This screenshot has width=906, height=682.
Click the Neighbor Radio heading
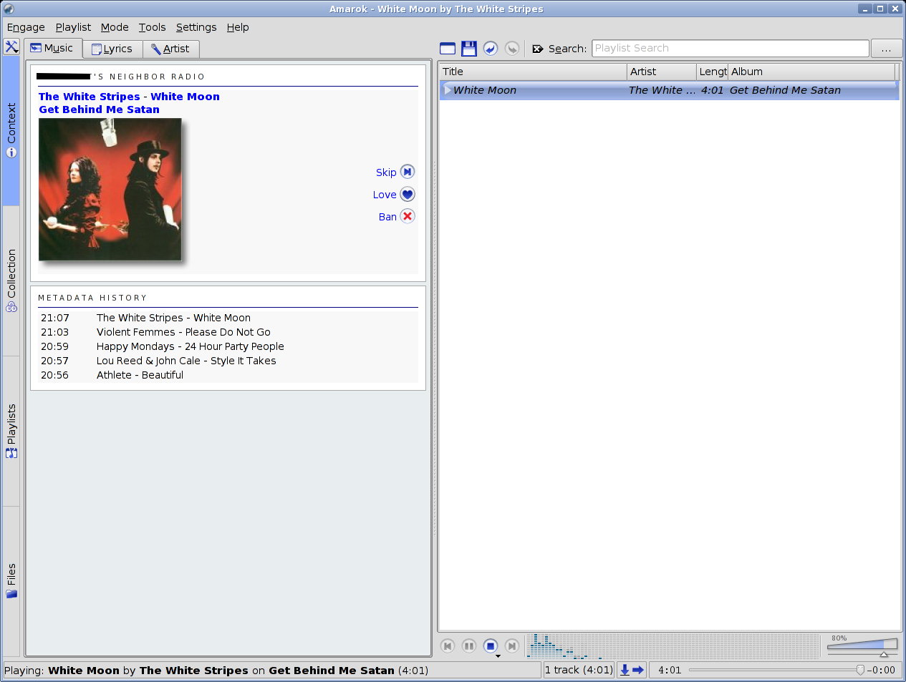121,77
